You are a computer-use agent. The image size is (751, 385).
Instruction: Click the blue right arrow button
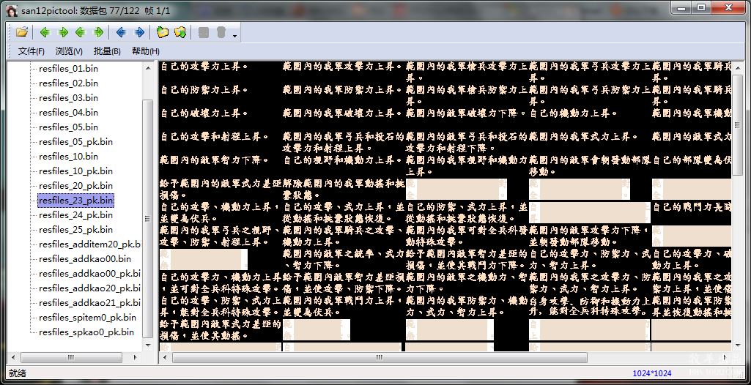click(139, 32)
